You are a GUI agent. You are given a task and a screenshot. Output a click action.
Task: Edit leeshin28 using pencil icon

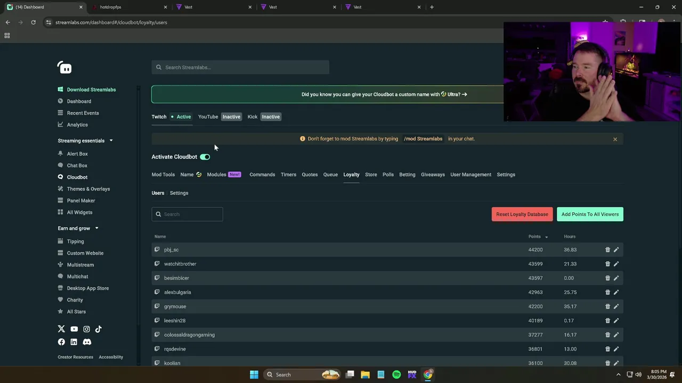tap(616, 320)
